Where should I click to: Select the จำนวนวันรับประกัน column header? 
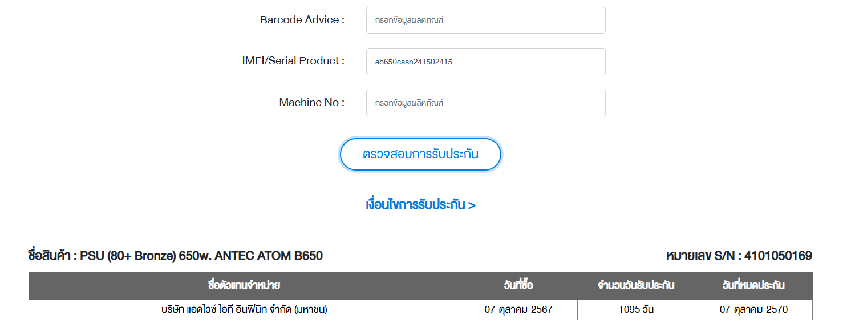coord(636,285)
